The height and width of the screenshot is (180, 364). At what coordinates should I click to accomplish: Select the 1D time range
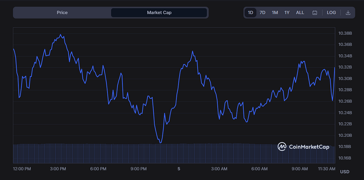click(251, 13)
